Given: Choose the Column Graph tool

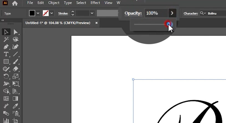Looking at the screenshot, I should [x=6, y=121].
